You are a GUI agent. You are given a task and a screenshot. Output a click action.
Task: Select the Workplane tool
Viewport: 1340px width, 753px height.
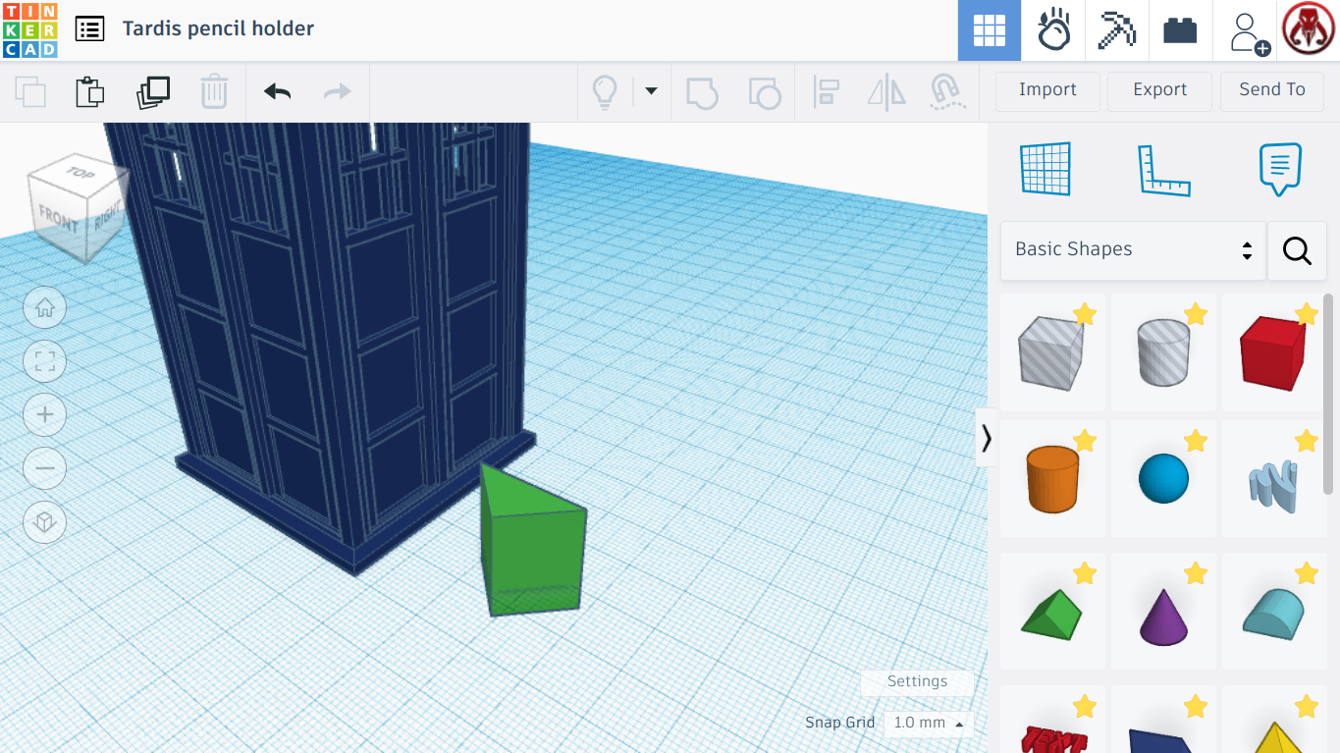click(1045, 169)
